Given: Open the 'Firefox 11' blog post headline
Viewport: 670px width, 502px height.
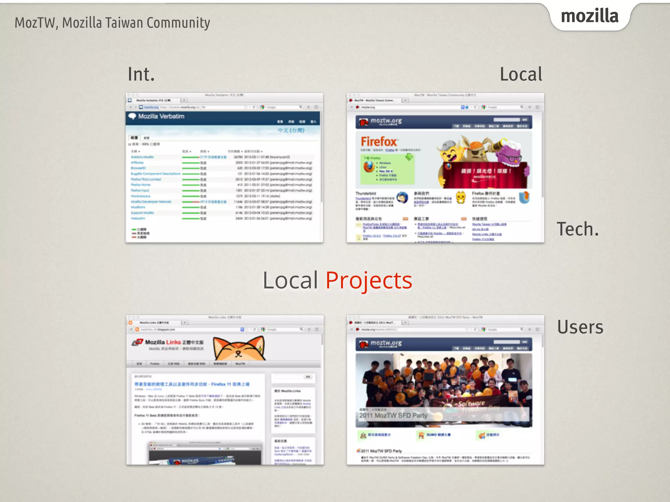Looking at the screenshot, I should [x=192, y=384].
